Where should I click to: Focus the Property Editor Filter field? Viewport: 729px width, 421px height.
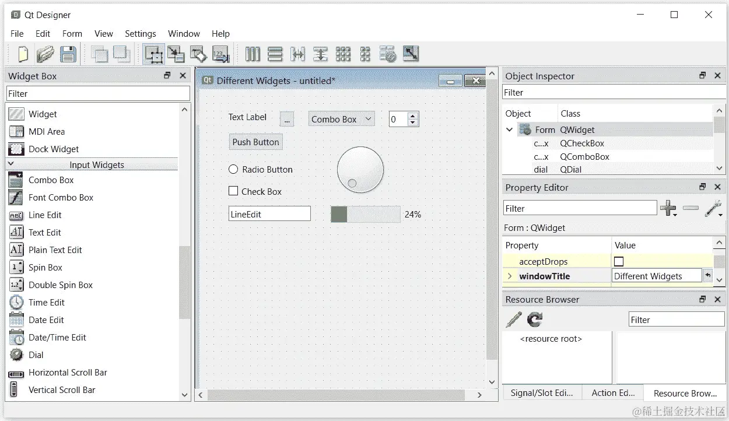pos(580,208)
